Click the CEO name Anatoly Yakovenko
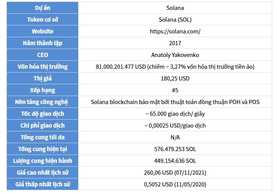Viewport: 277px width, 194px height. 175,55
